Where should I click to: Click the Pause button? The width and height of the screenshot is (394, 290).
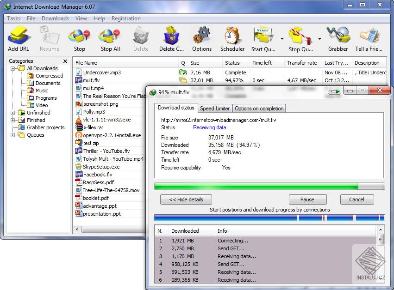[307, 199]
